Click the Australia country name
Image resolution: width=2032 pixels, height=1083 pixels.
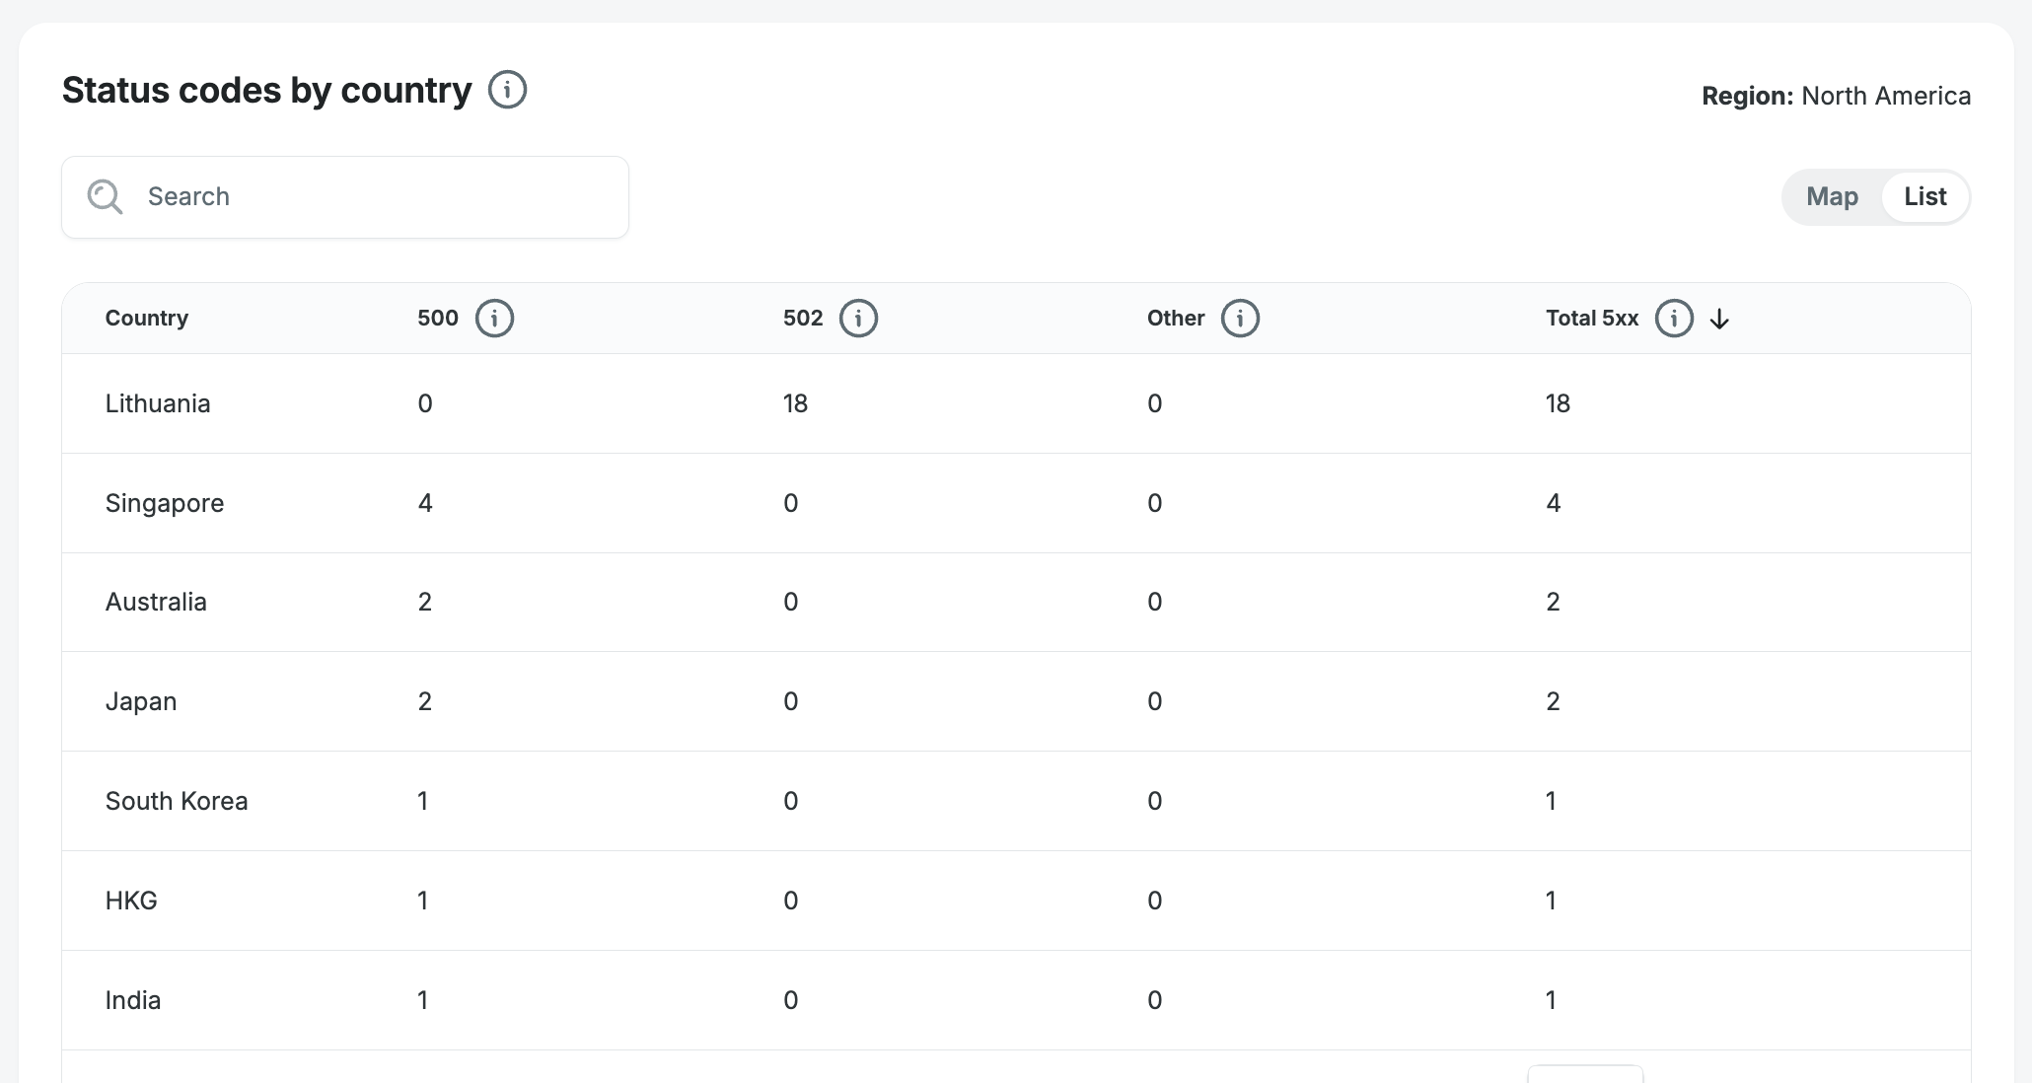[x=156, y=602]
